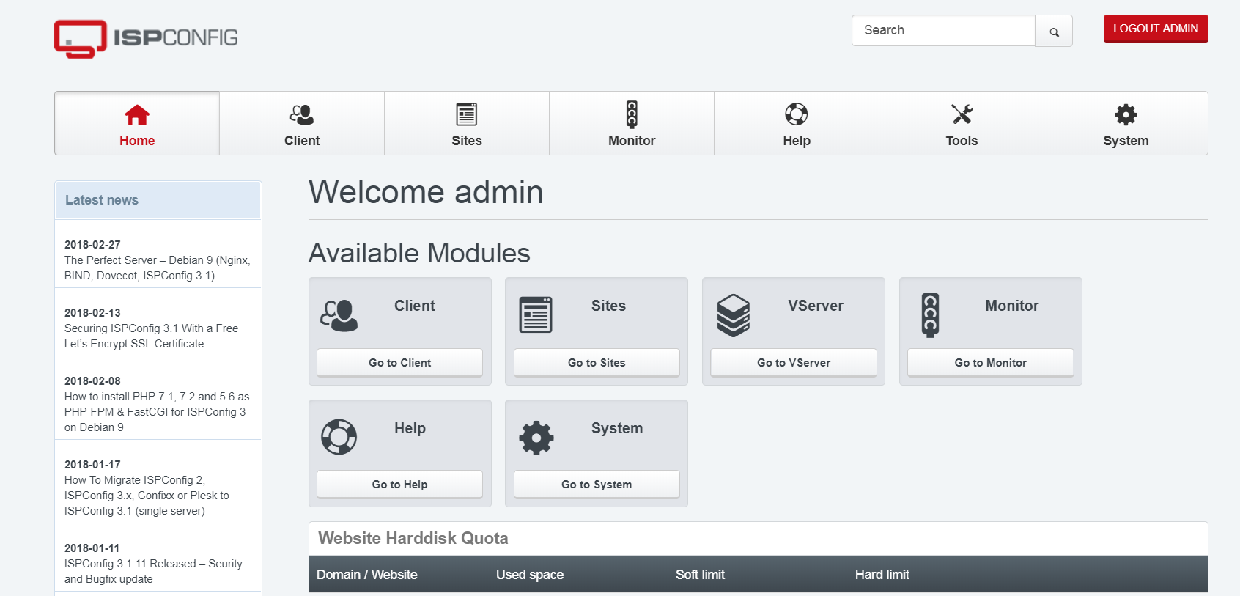Click the Soft limit column header
The width and height of the screenshot is (1240, 596).
tap(700, 575)
